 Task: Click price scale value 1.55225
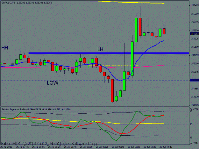[x=194, y=39]
